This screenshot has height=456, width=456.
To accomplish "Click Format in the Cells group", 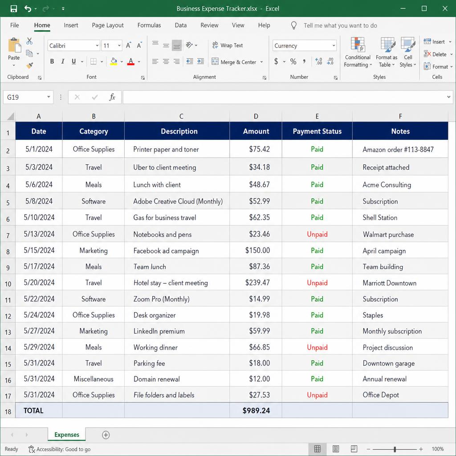I will [436, 67].
